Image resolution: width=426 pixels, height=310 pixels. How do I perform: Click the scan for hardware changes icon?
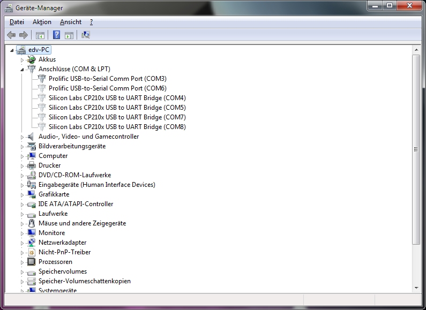(x=86, y=35)
